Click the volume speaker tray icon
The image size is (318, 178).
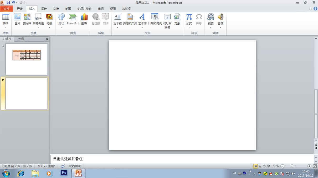(x=293, y=173)
